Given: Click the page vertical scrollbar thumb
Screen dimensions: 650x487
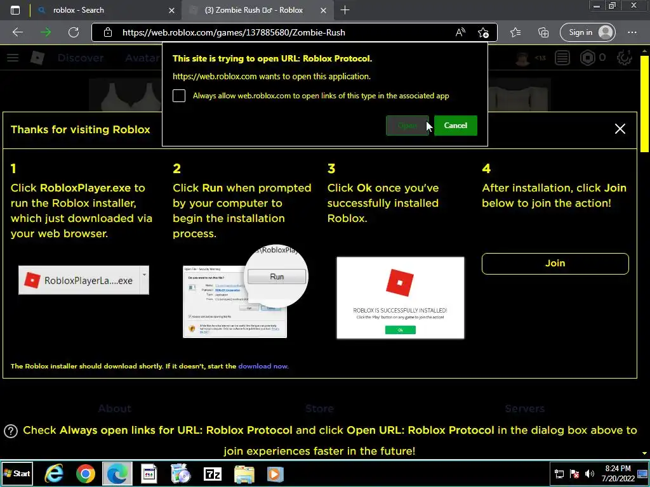Looking at the screenshot, I should click(645, 103).
